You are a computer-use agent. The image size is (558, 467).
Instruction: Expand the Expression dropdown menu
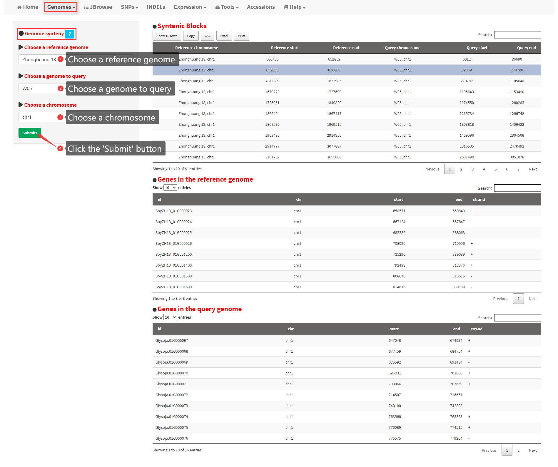coord(190,7)
